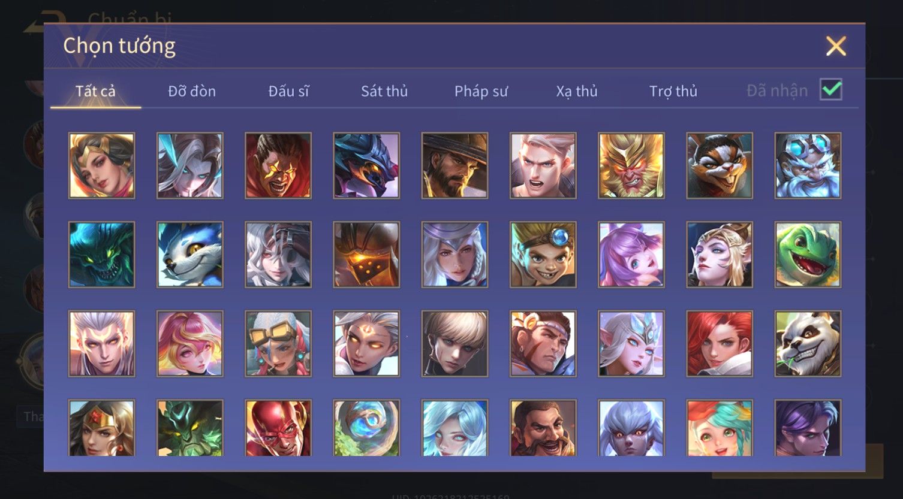Open the Đấu sĩ hero tab

click(288, 91)
